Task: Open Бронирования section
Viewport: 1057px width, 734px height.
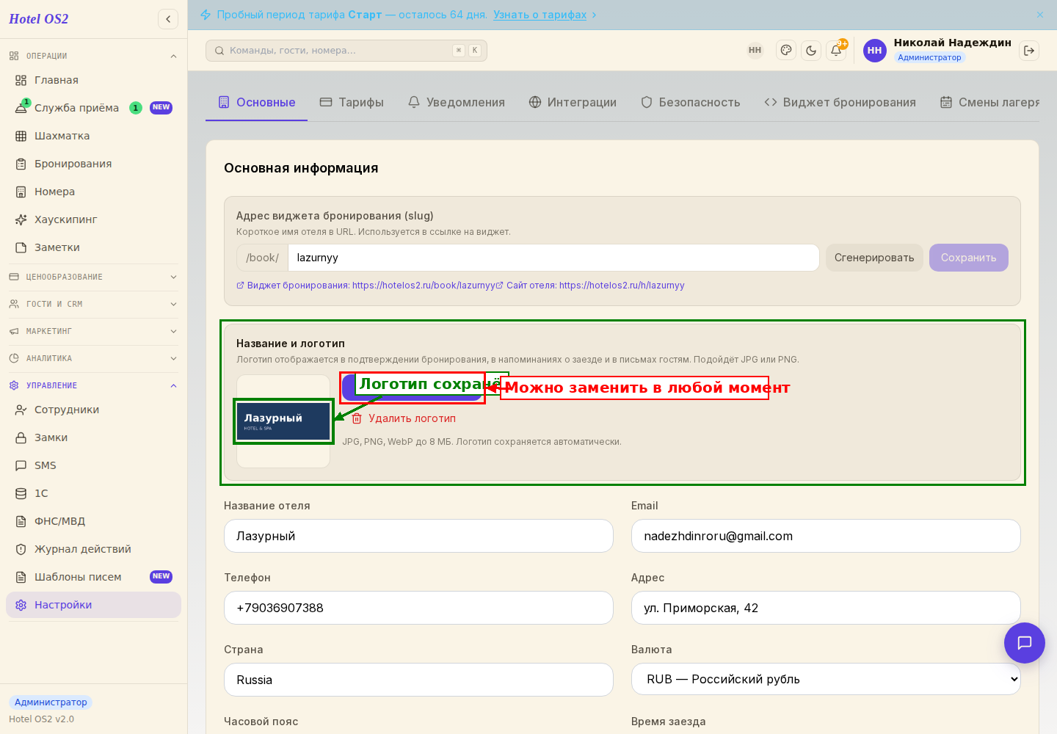Action: [93, 164]
